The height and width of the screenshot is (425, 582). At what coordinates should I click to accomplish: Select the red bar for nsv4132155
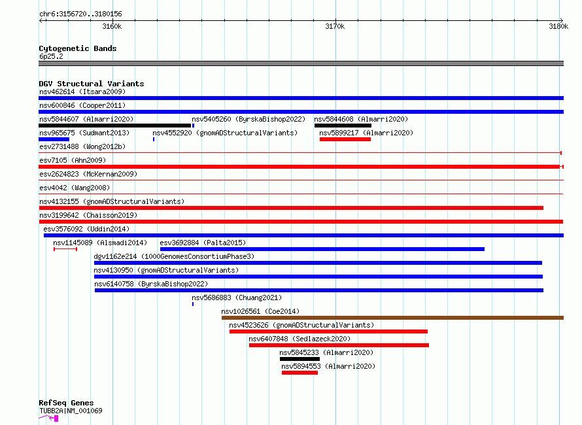pos(291,208)
